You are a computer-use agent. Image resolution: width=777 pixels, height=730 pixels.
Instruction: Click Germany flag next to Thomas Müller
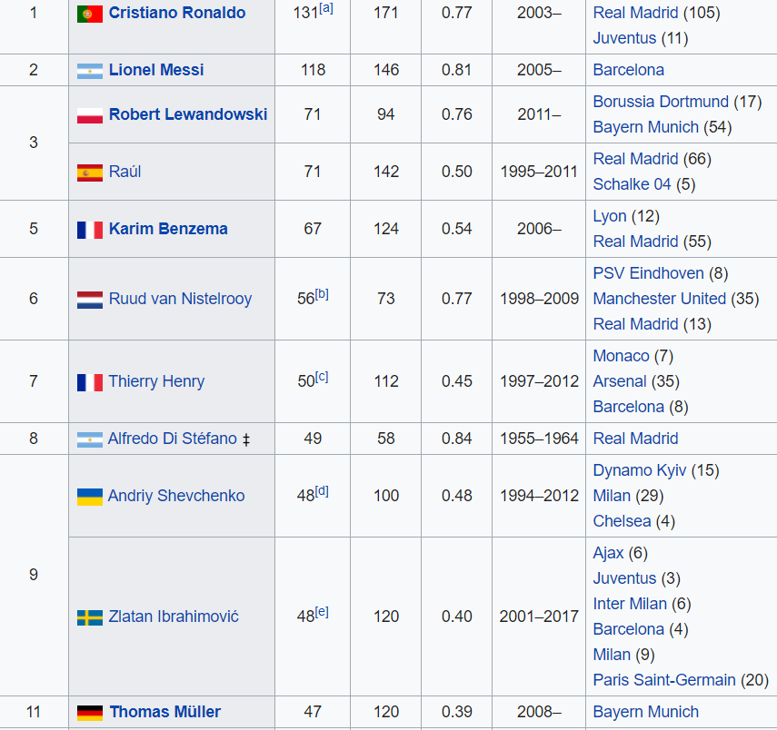[x=90, y=713]
